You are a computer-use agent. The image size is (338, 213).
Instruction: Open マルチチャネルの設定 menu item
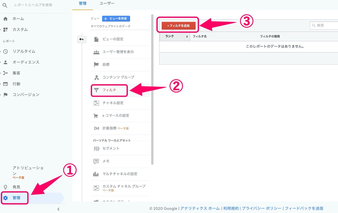pos(120,174)
